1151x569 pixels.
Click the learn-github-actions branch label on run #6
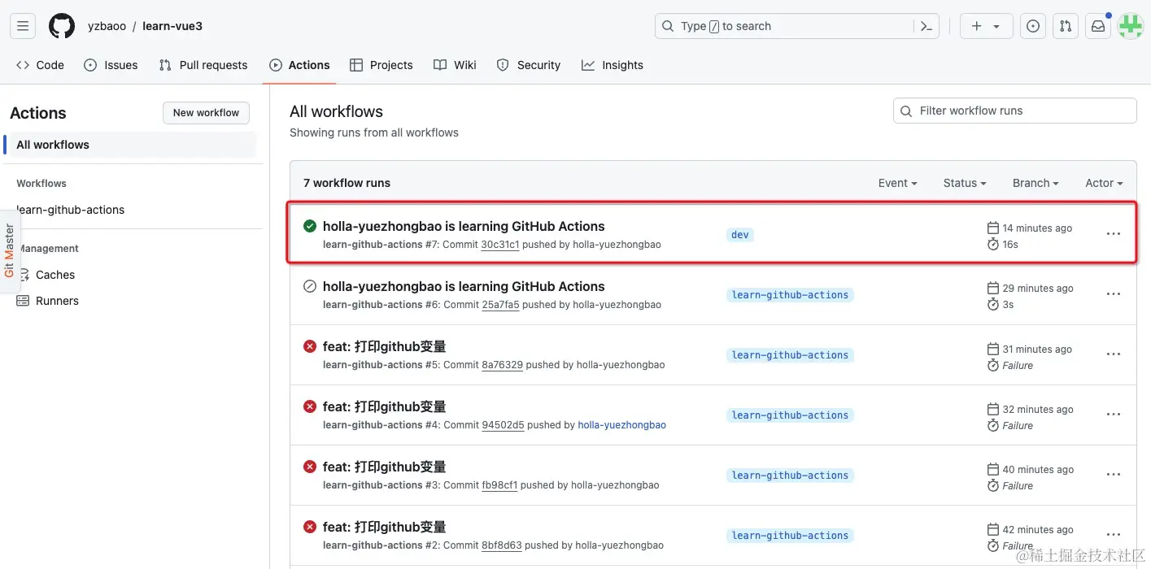[x=790, y=295]
